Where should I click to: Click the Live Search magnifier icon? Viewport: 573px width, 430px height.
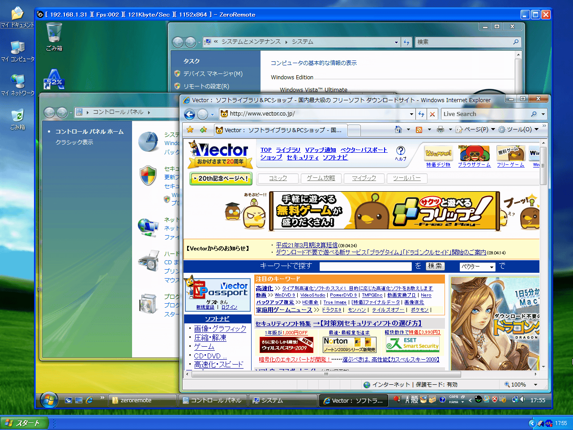coord(534,114)
